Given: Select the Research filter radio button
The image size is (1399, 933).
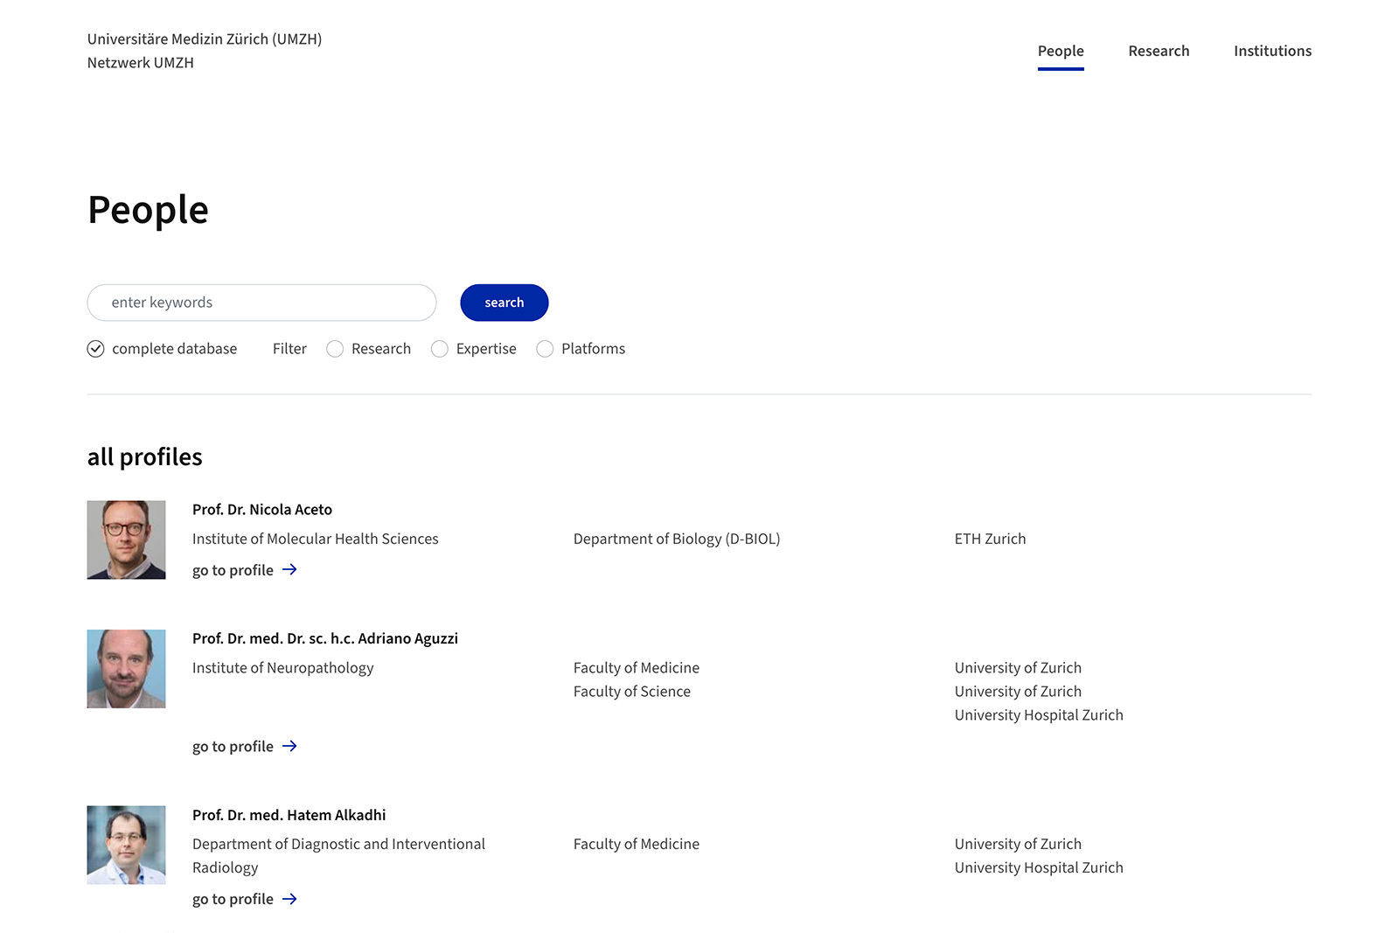Looking at the screenshot, I should pos(335,349).
